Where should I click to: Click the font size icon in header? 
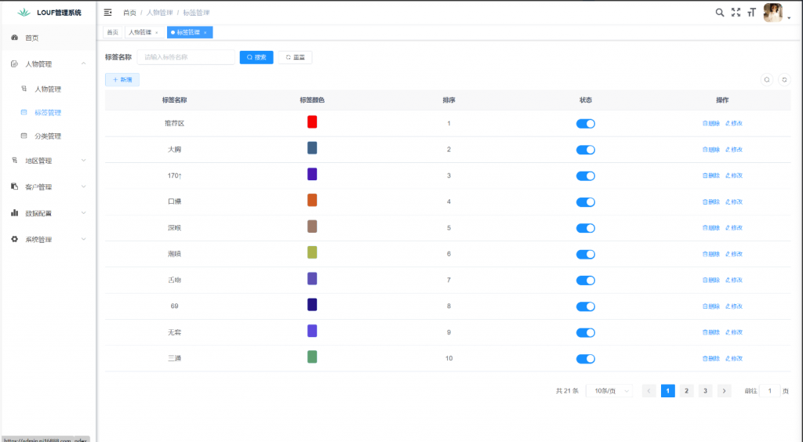pyautogui.click(x=752, y=13)
